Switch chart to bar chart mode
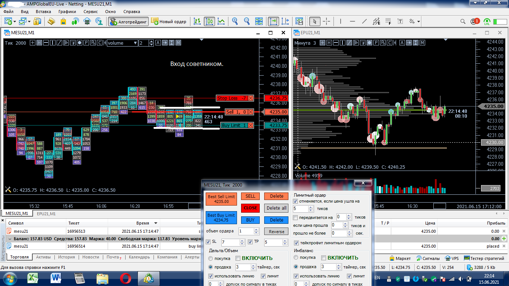Image resolution: width=509 pixels, height=286 pixels. tap(197, 21)
